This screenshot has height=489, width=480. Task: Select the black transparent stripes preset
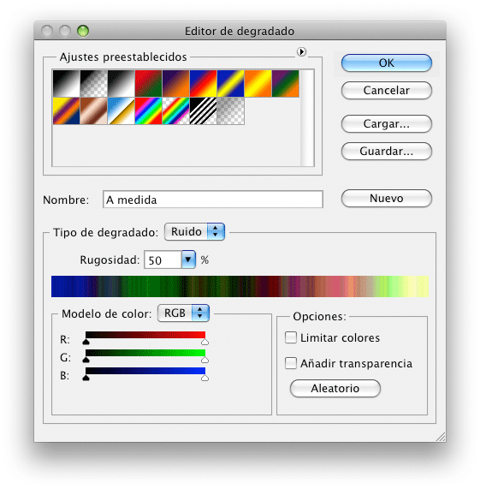click(203, 110)
